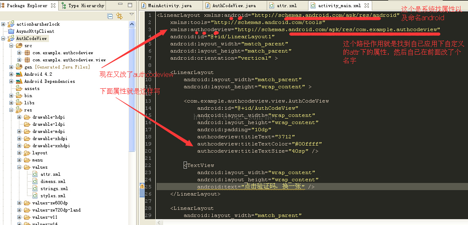Expand the bin folder node
The height and width of the screenshot is (225, 468).
click(x=11, y=95)
